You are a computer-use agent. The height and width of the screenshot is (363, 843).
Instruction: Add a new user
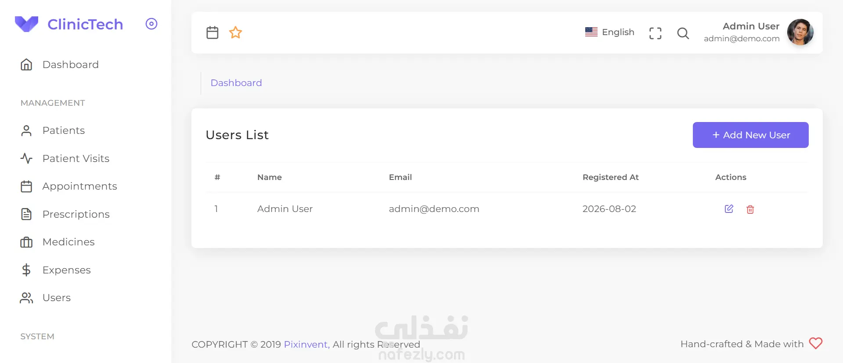coord(751,135)
